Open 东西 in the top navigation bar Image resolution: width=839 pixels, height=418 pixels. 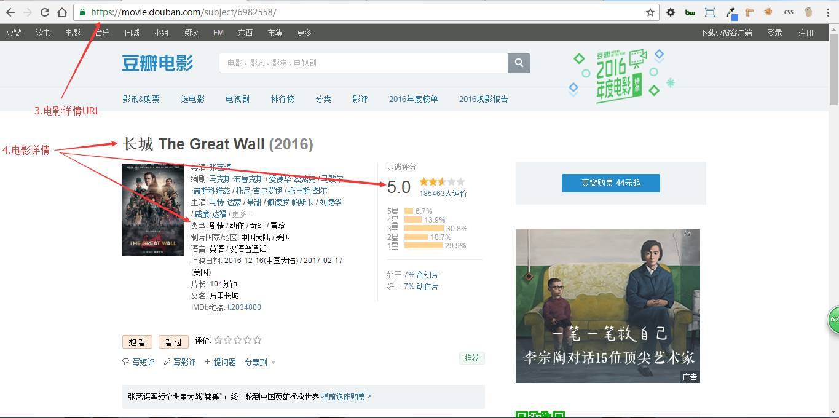[245, 33]
